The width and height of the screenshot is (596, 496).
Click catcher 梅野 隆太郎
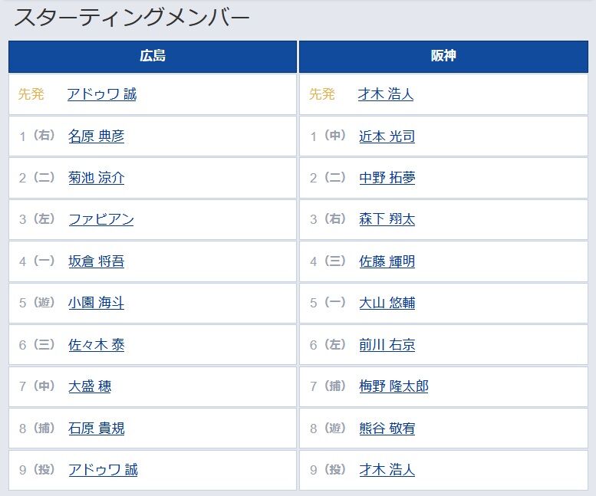pyautogui.click(x=393, y=386)
